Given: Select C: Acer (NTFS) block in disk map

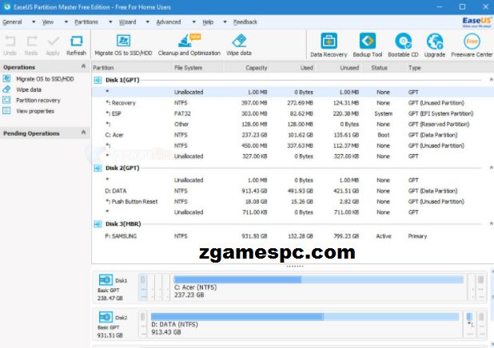Looking at the screenshot, I should [x=318, y=287].
